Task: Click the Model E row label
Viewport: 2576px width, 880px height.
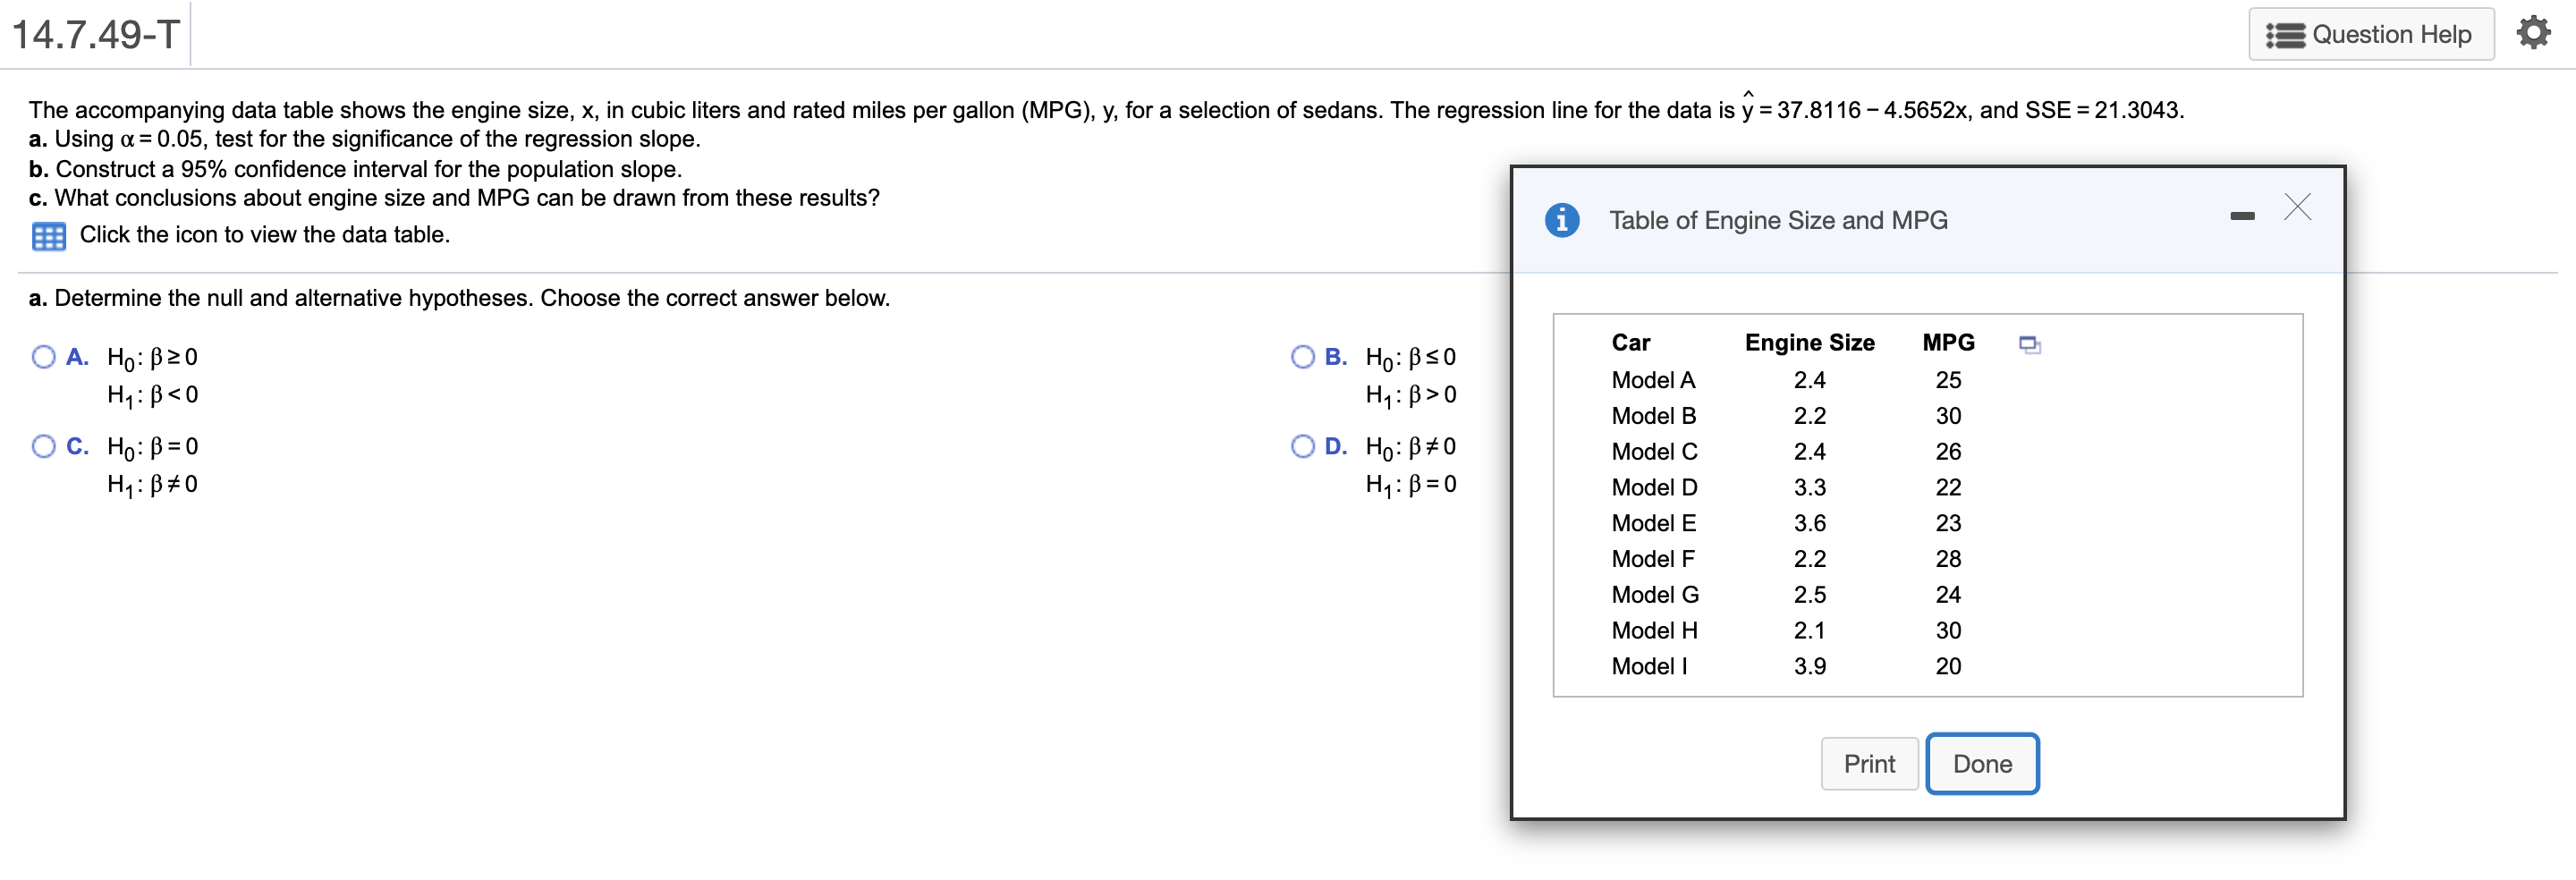Action: tap(1653, 523)
